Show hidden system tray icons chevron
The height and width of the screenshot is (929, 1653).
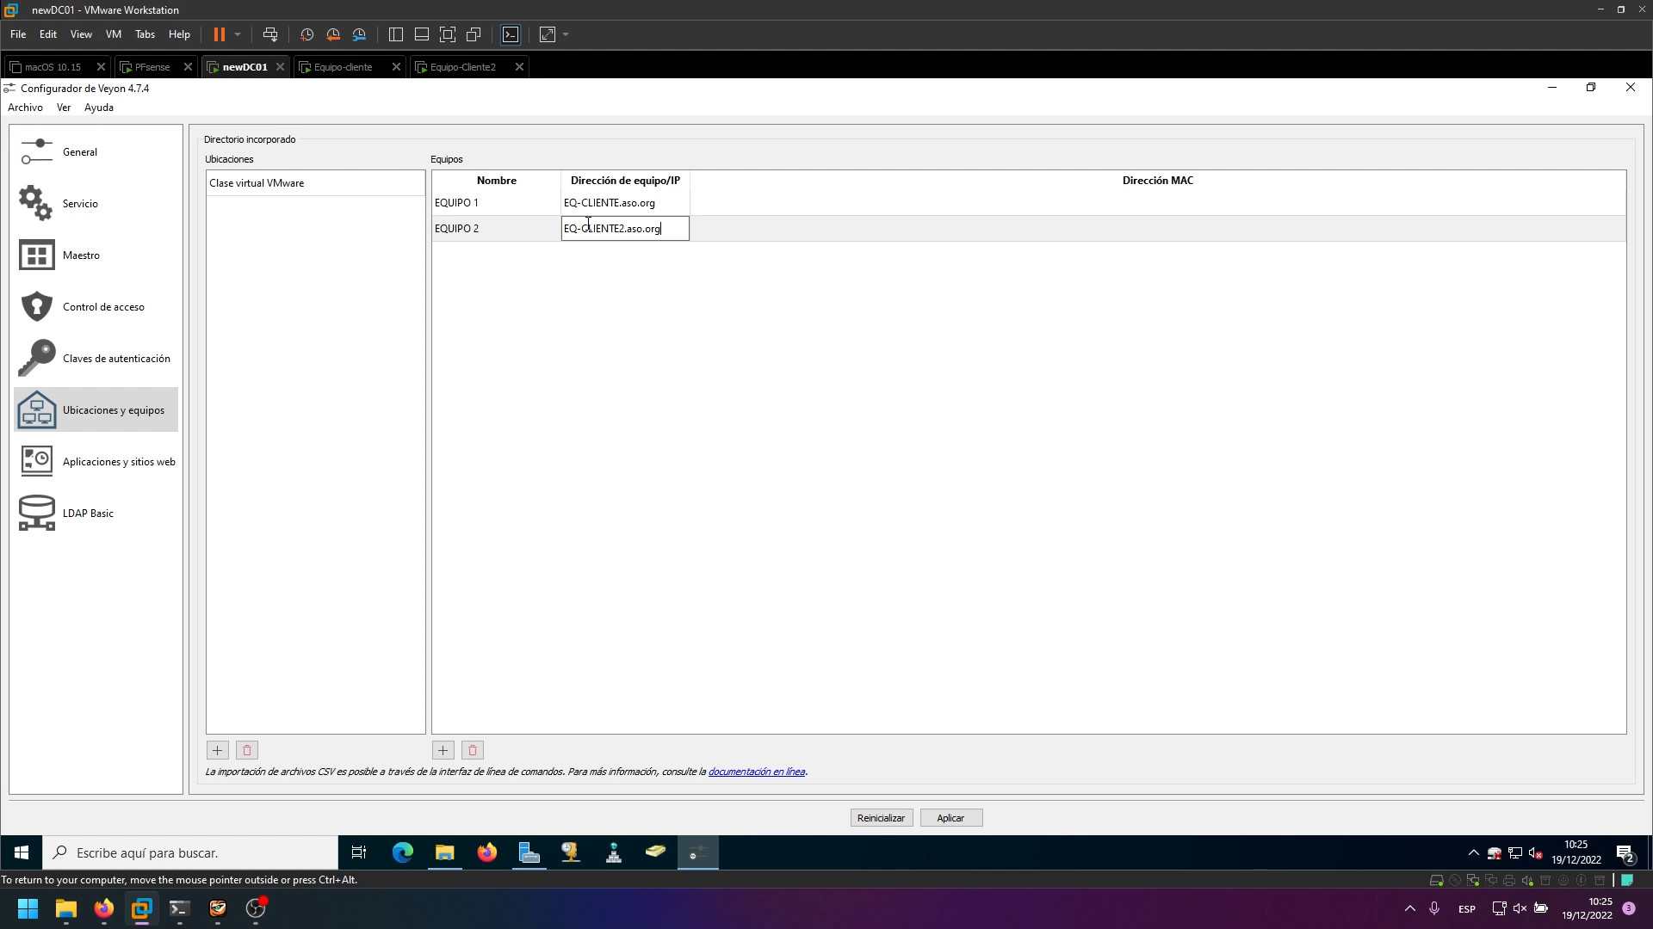click(1473, 852)
